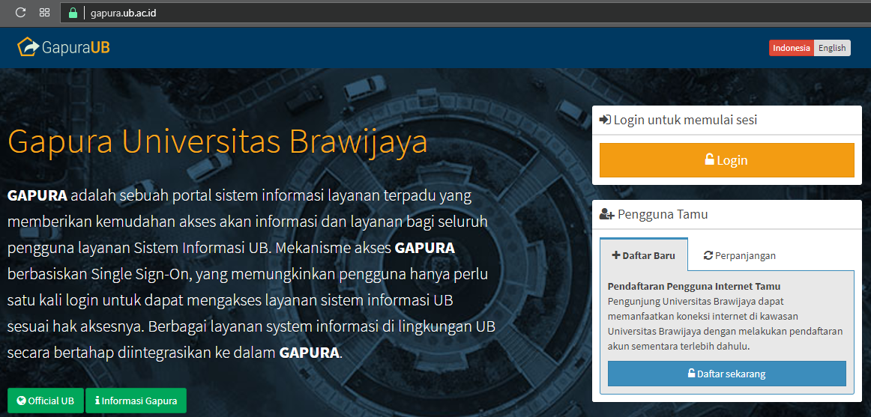Click the plus icon on Daftar Baru tab
Image resolution: width=871 pixels, height=417 pixels.
point(615,255)
